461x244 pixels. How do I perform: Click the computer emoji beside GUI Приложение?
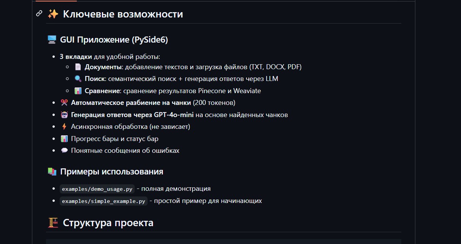tap(52, 40)
